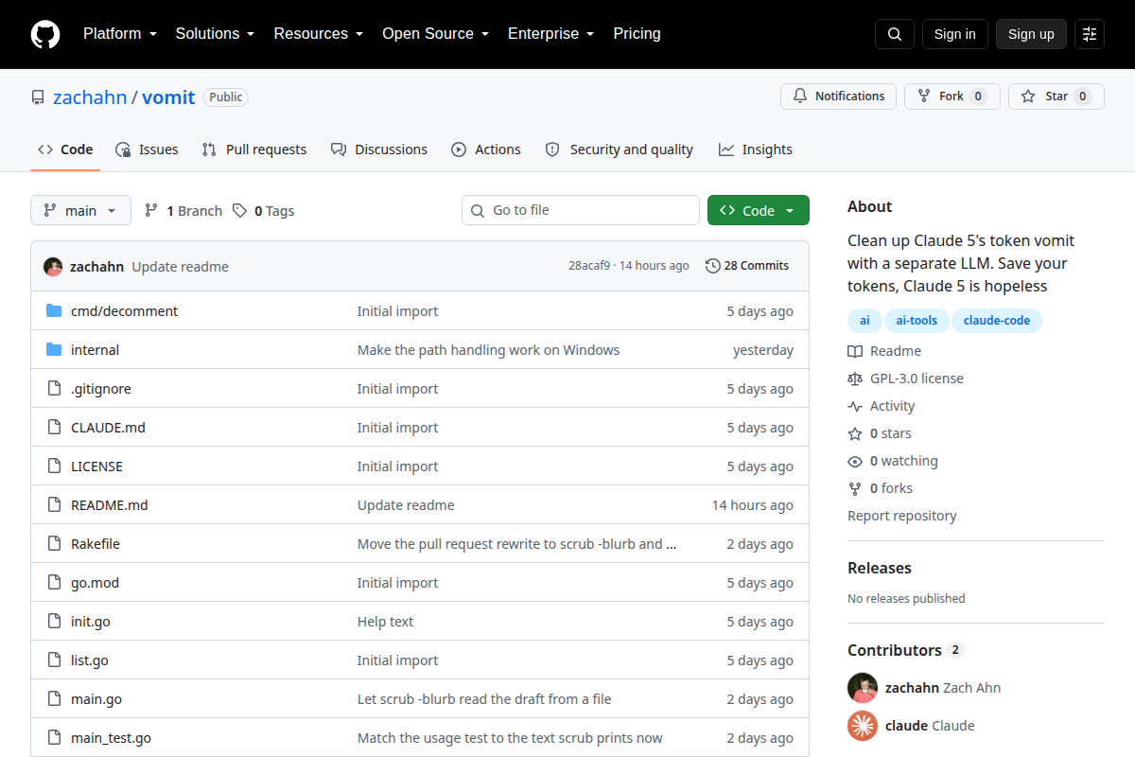Click the repository icon beside zachahn

(x=38, y=97)
